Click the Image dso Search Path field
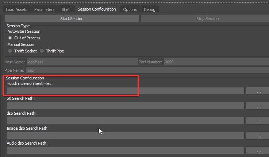The width and height of the screenshot is (269, 157). (126, 136)
